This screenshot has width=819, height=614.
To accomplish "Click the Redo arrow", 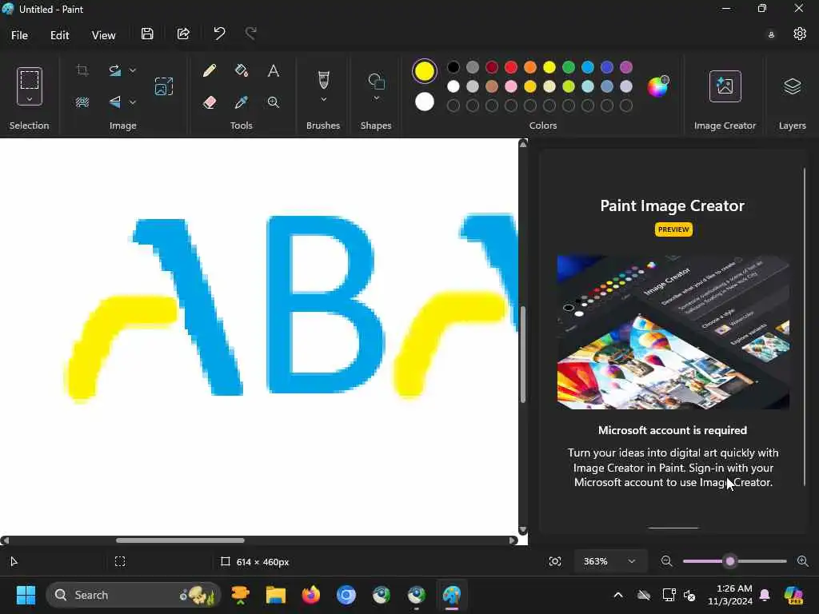I will tap(250, 34).
